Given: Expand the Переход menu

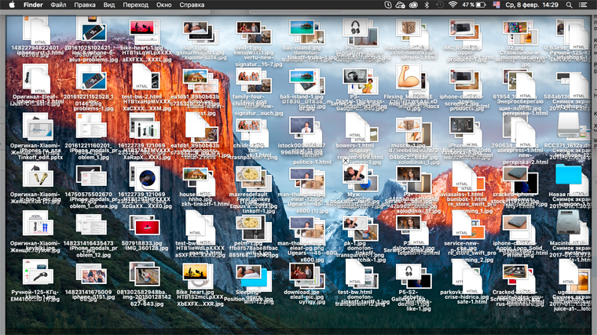Looking at the screenshot, I should 134,5.
